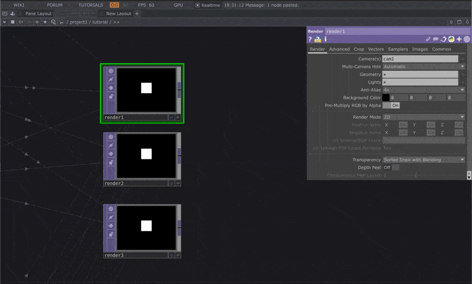
Task: Open the Multi-Camera Hint dropdown
Action: (x=424, y=67)
